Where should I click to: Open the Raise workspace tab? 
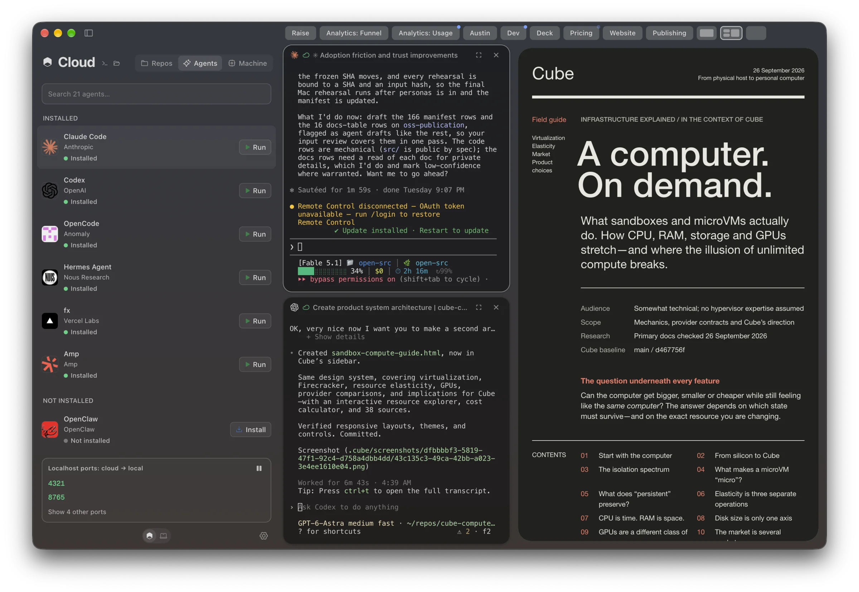pyautogui.click(x=300, y=33)
